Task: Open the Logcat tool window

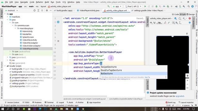Action: point(60,102)
